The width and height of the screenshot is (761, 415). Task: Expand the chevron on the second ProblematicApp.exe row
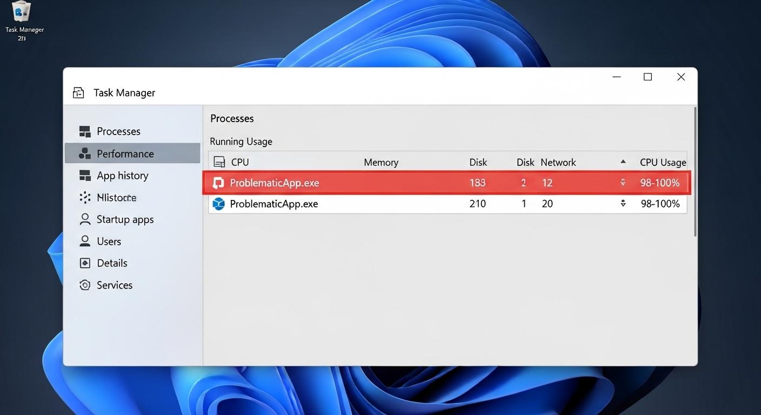623,204
